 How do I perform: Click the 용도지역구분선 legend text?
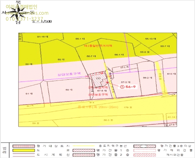(x=113, y=146)
